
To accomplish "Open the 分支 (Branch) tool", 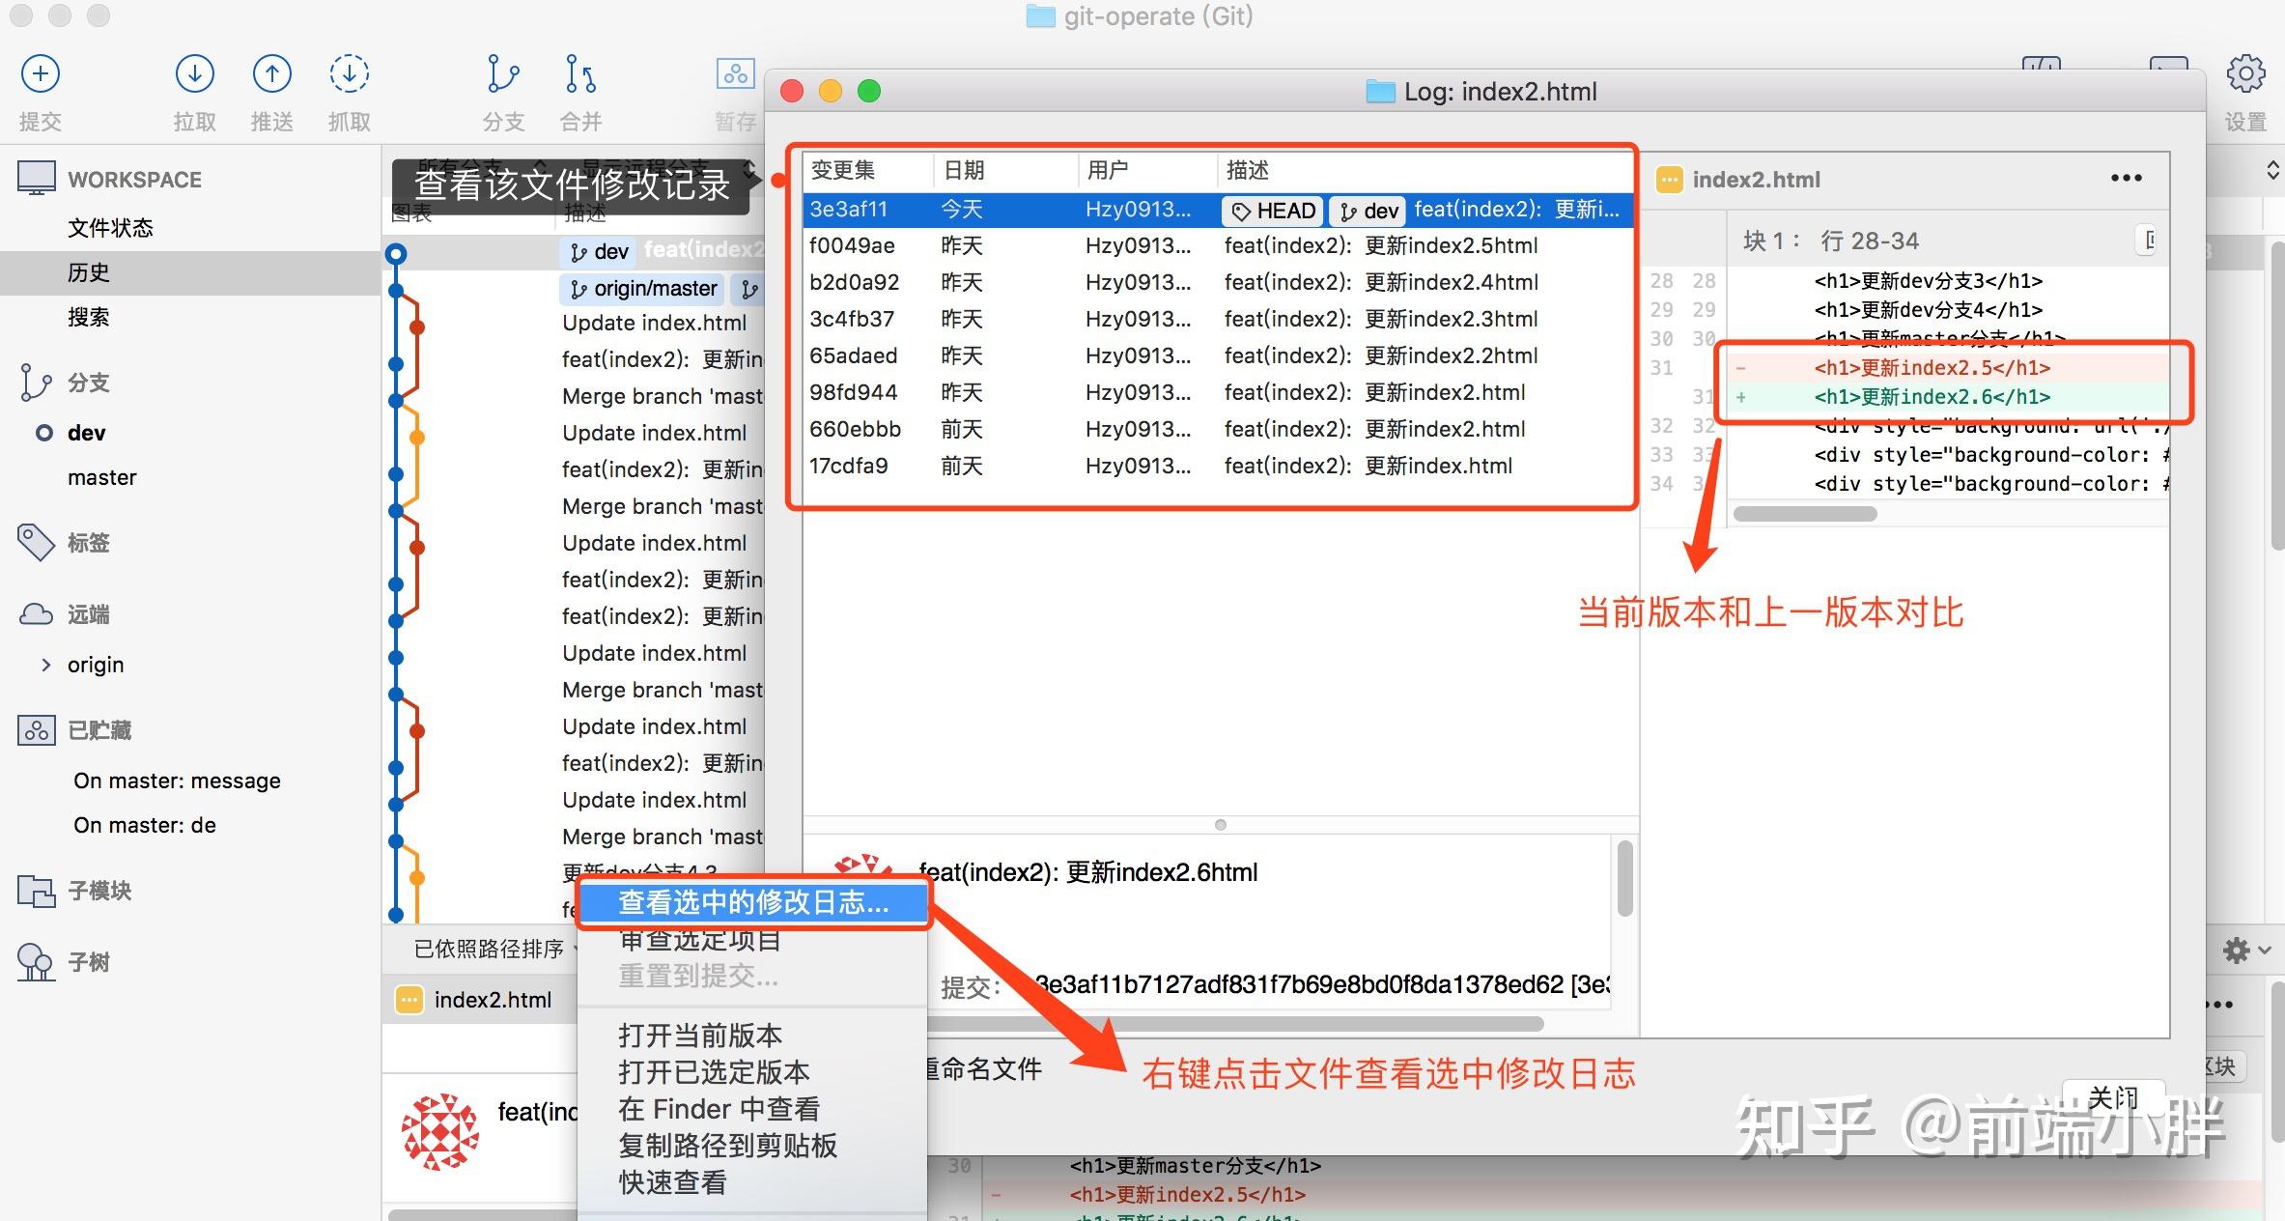I will click(x=502, y=72).
